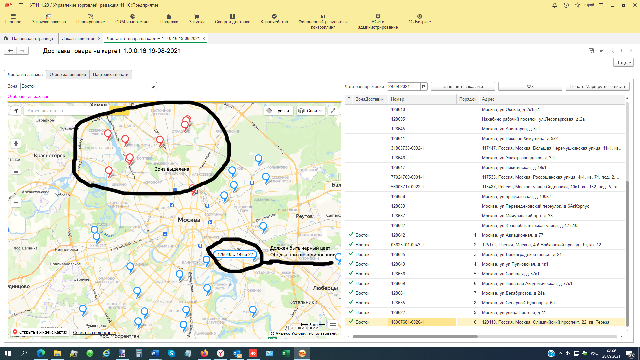This screenshot has width=640, height=360.
Task: Click the map geolocation arrow icon
Action: pyautogui.click(x=16, y=111)
